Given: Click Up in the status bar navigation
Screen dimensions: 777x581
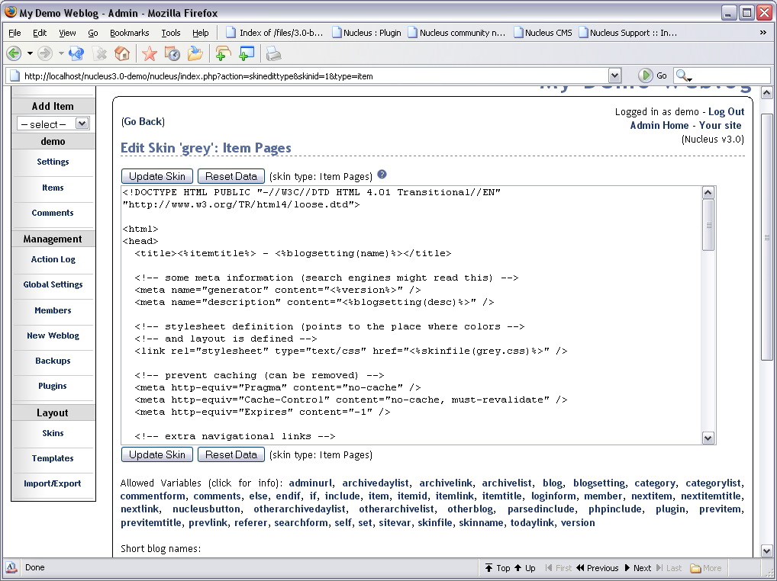Looking at the screenshot, I should pyautogui.click(x=525, y=567).
